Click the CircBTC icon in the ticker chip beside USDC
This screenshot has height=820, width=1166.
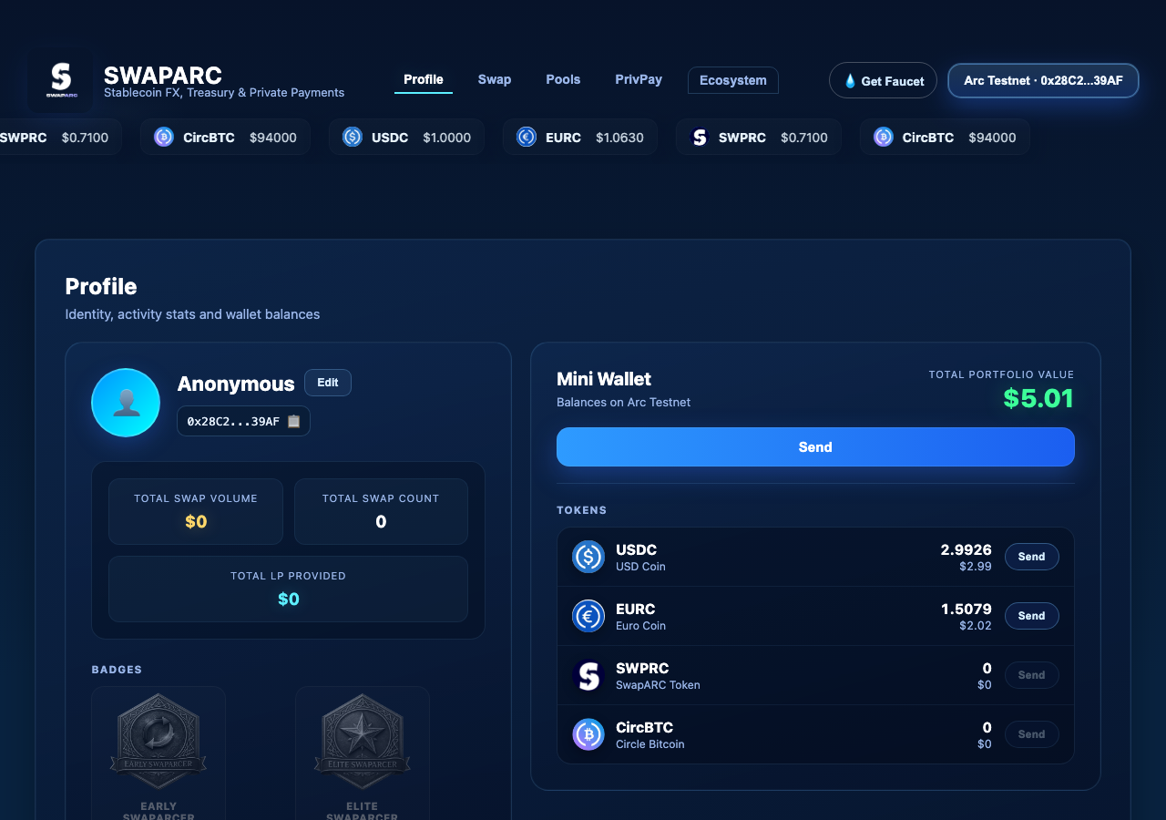pyautogui.click(x=164, y=137)
